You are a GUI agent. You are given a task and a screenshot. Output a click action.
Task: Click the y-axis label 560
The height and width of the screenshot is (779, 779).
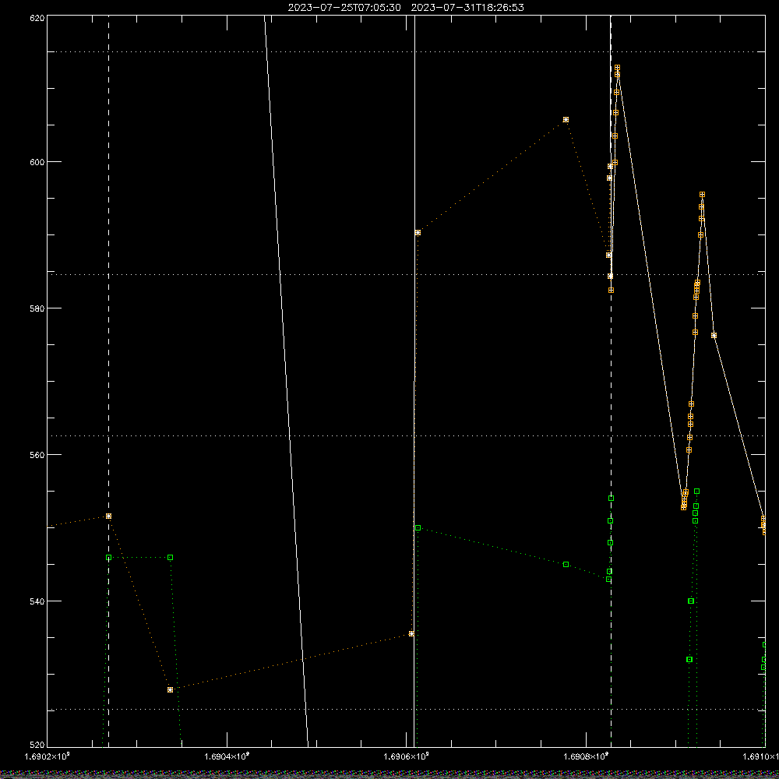(37, 455)
